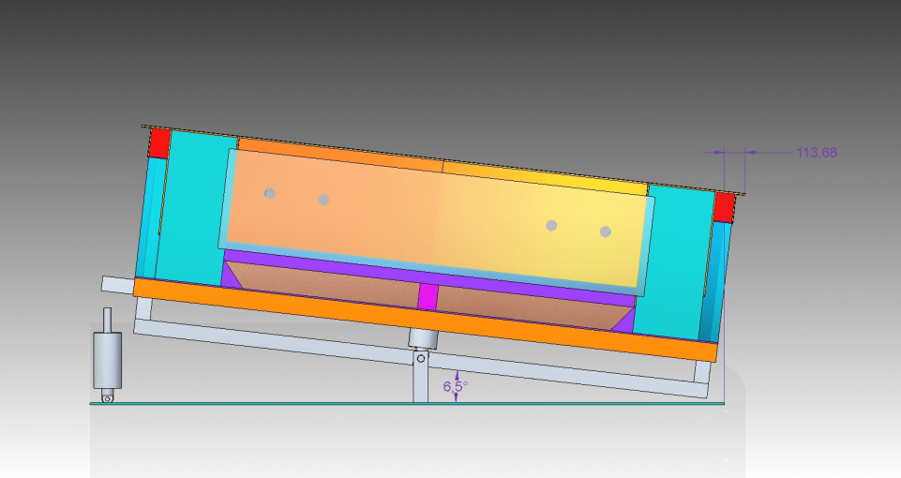This screenshot has height=478, width=901.
Task: Select the right cyan side block
Action: coord(673,261)
